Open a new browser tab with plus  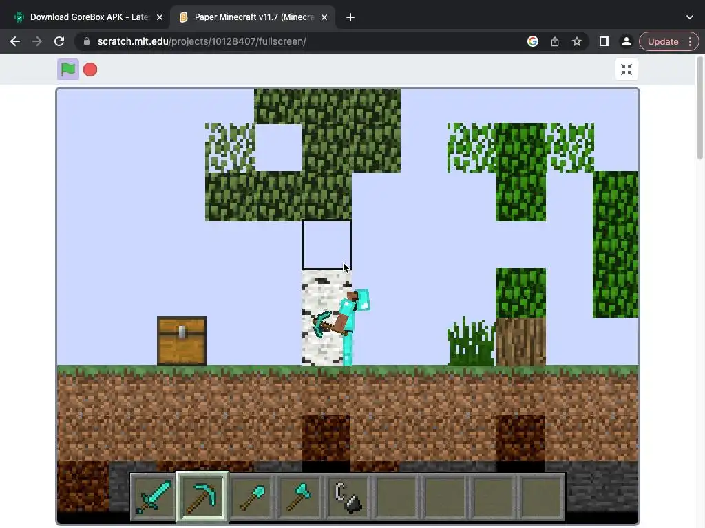coord(350,17)
